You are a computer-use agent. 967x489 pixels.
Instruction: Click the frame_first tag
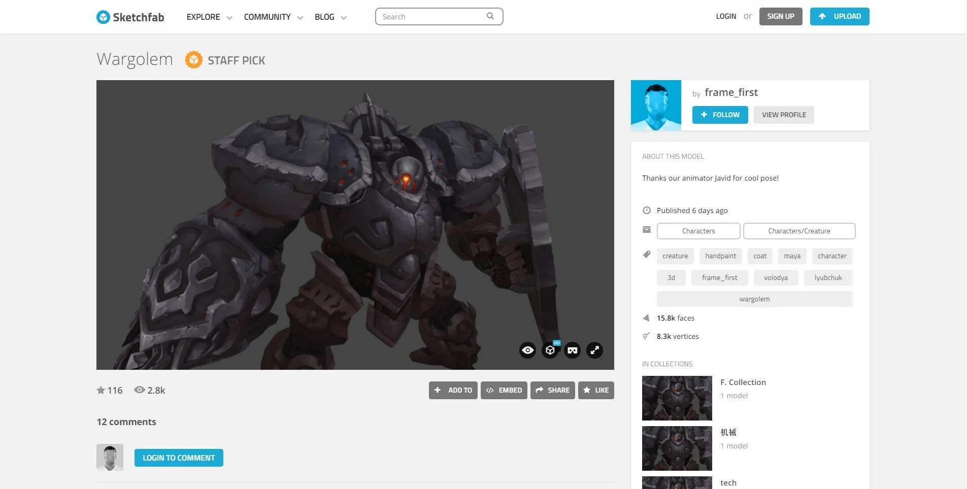tap(719, 277)
